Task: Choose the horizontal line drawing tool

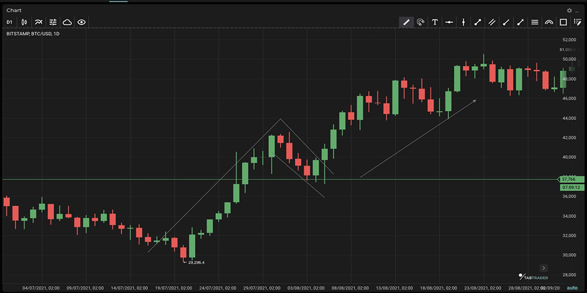Action: (x=449, y=22)
